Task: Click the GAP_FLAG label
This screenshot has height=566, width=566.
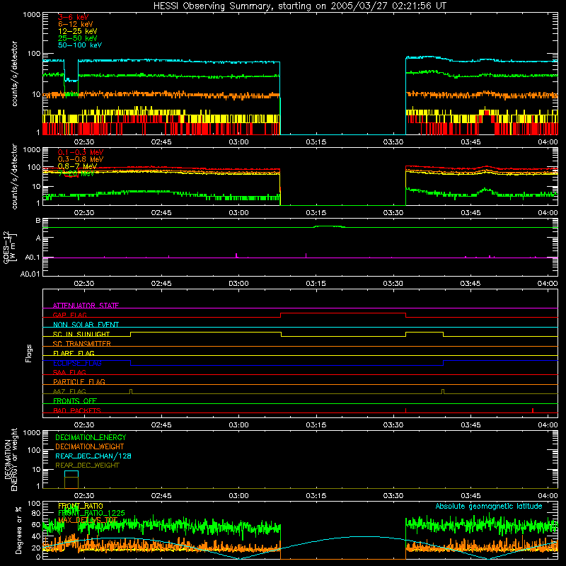Action: [x=69, y=315]
